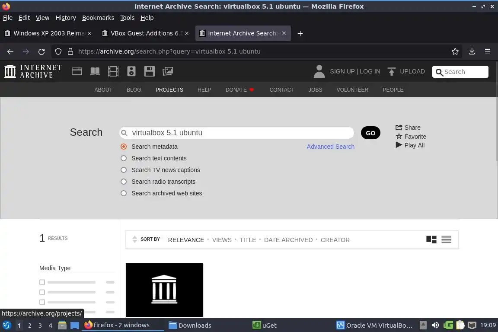Open Advanced Search link
Screen dimensions: 498x332
tap(330, 147)
